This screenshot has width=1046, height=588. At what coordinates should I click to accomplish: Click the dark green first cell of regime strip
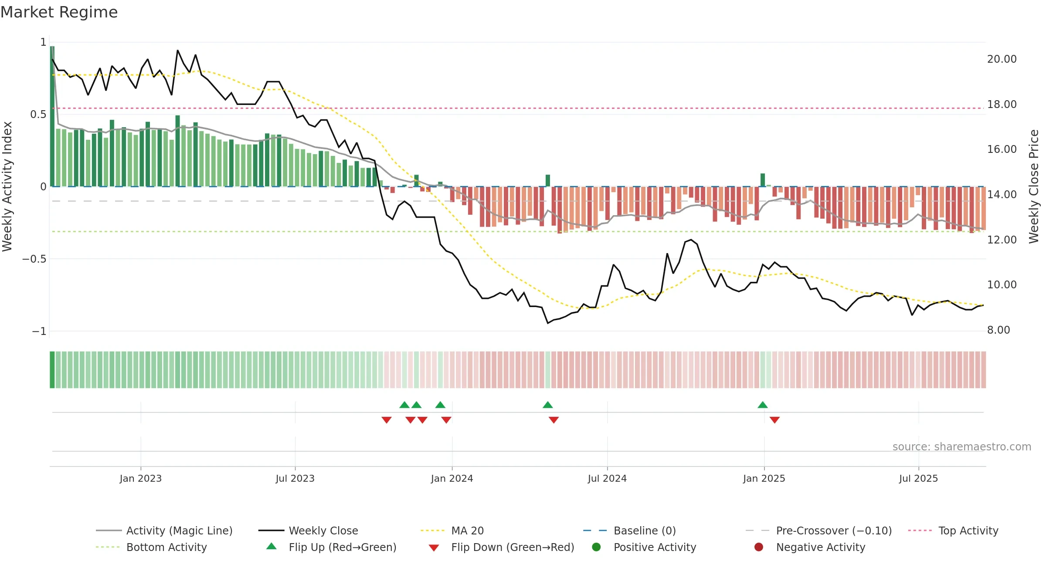(52, 370)
